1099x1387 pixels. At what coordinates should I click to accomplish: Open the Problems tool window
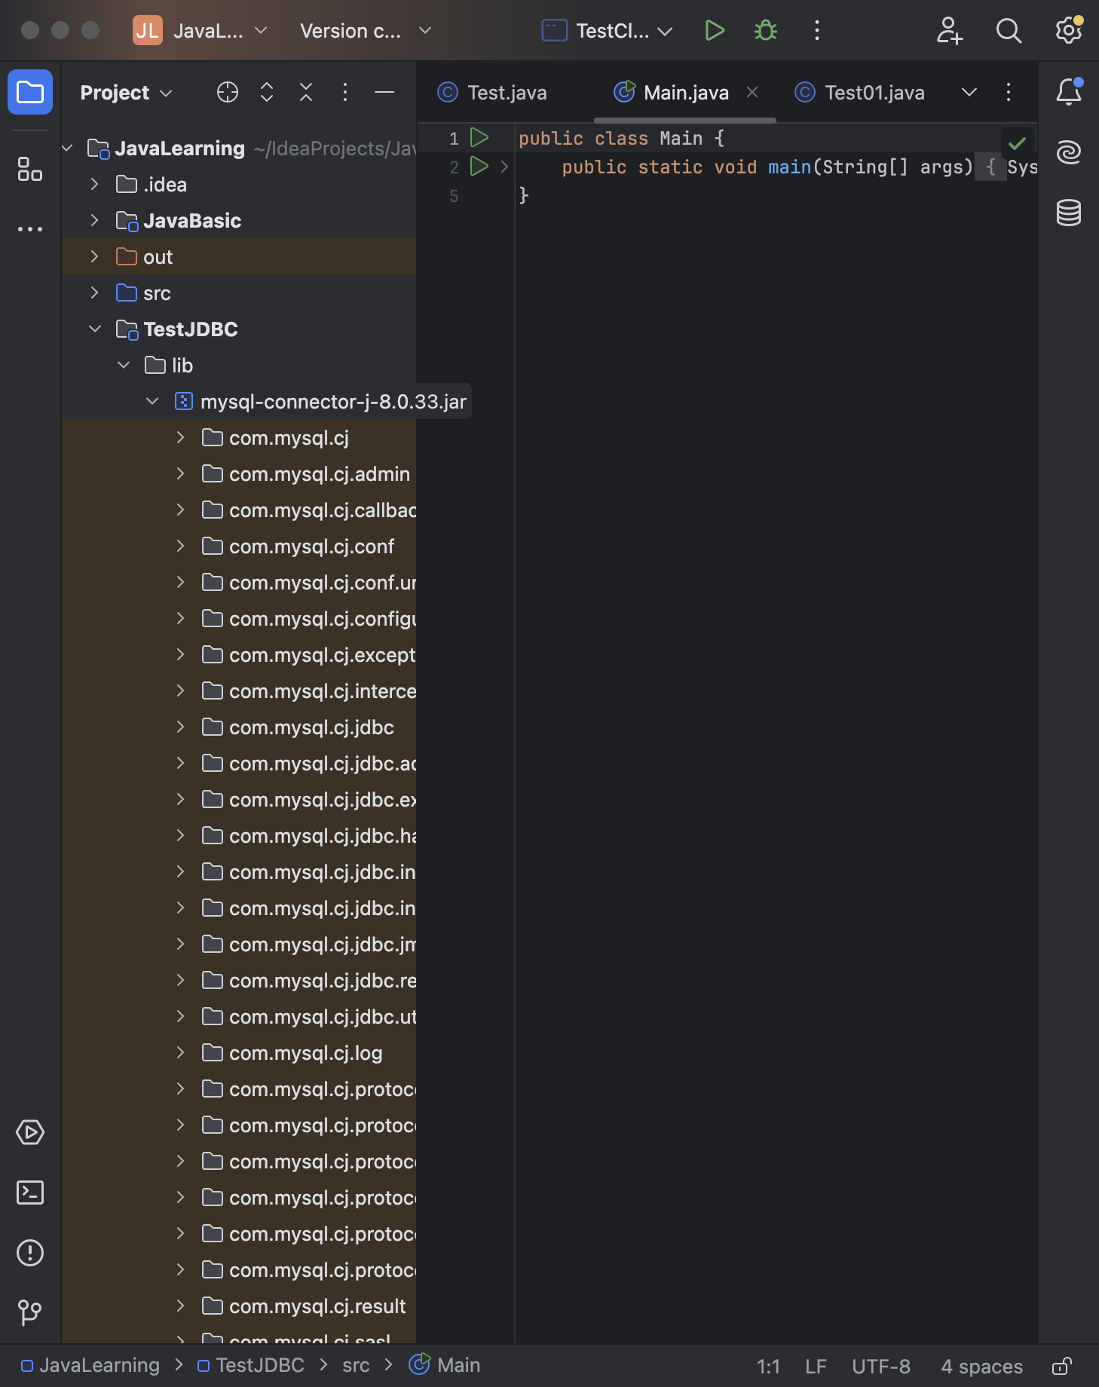click(x=30, y=1253)
